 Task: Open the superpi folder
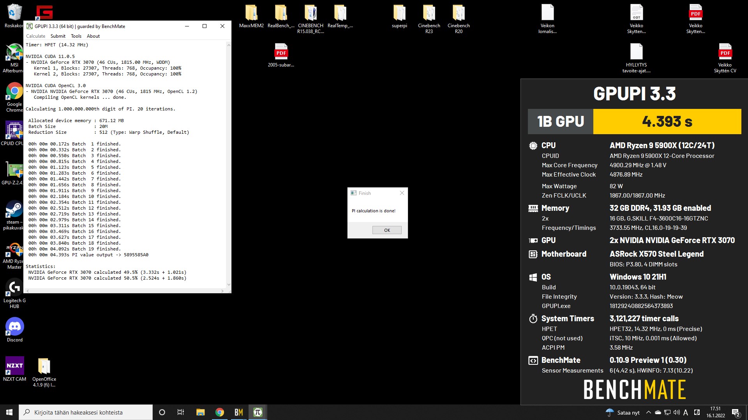pos(399,16)
